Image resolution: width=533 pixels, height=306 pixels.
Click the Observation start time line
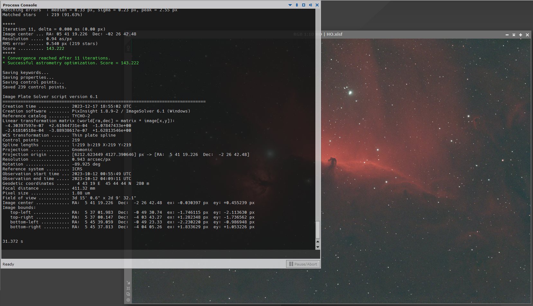pos(67,174)
